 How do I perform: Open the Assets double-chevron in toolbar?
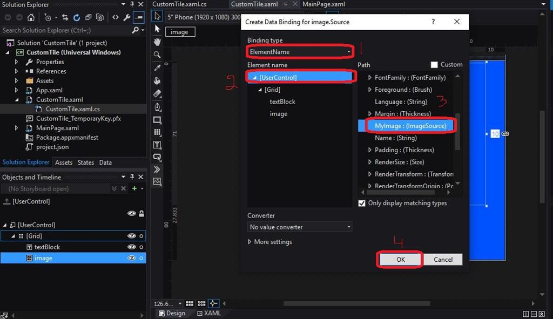coord(157,169)
